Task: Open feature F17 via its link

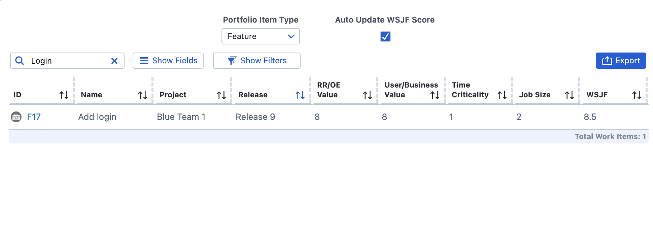Action: click(34, 117)
